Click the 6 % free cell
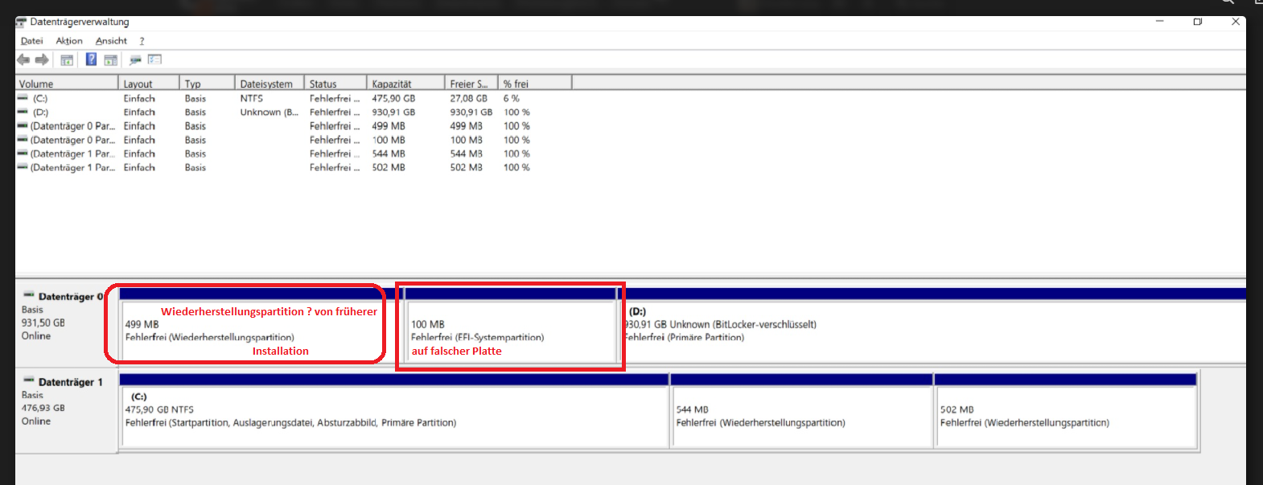This screenshot has height=485, width=1263. (x=512, y=98)
